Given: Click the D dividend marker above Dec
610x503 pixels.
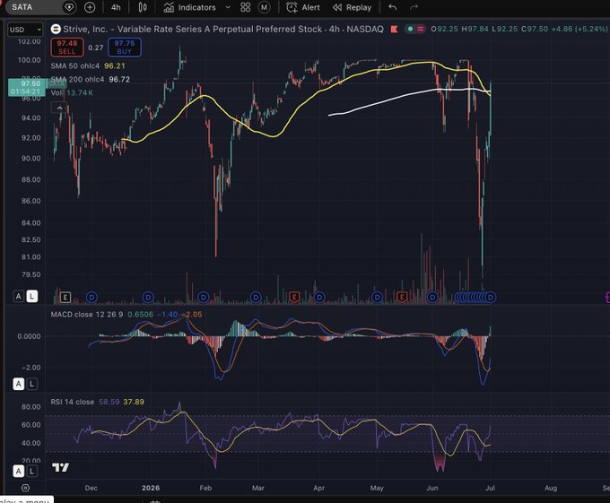Looking at the screenshot, I should pos(91,298).
